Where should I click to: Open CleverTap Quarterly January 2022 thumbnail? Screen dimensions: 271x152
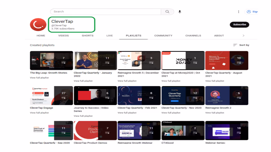(x=95, y=61)
